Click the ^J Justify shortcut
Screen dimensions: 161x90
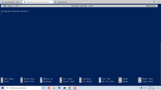[x=85, y=79]
